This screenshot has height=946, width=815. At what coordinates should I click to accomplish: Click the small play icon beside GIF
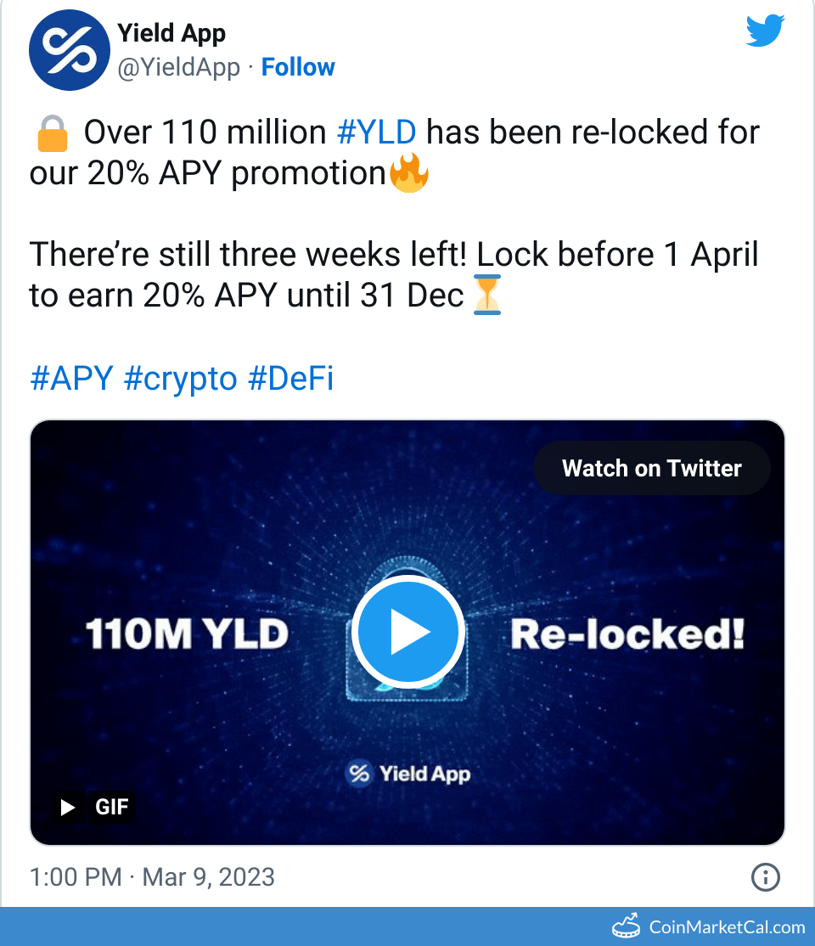click(x=69, y=807)
